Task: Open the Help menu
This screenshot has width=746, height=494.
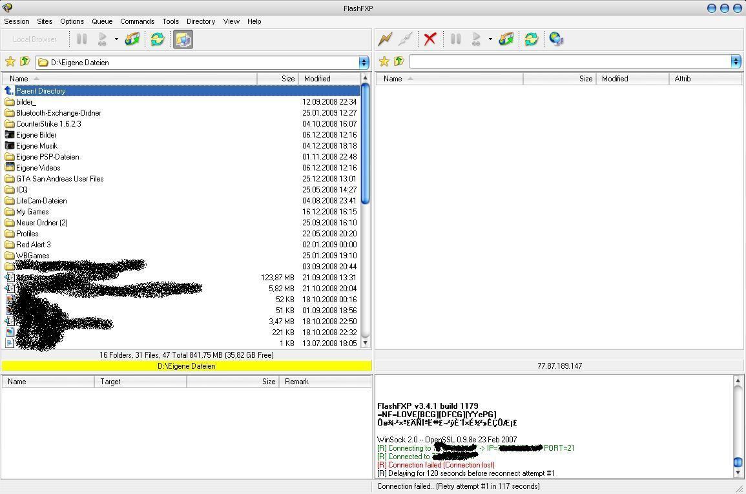Action: click(x=254, y=21)
